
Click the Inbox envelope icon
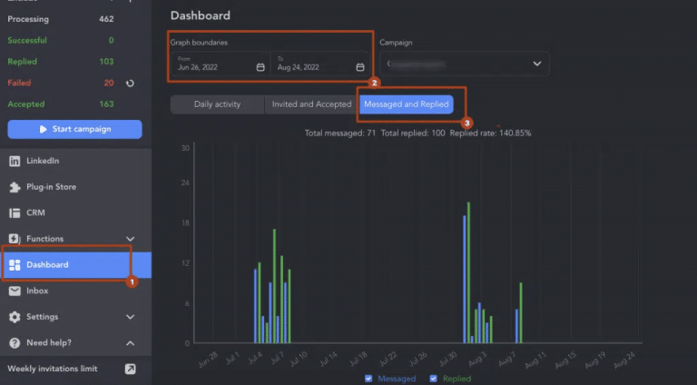coord(15,291)
